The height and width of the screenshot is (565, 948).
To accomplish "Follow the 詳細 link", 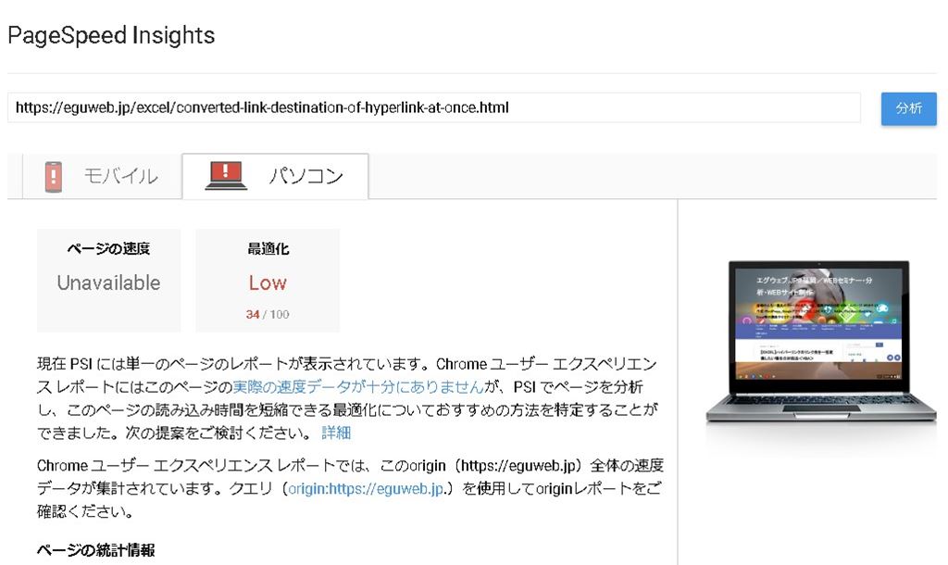I will (336, 433).
